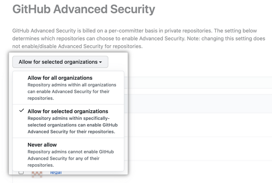The height and width of the screenshot is (183, 272).
Task: Select Allow for all organizations option
Action: (x=60, y=78)
